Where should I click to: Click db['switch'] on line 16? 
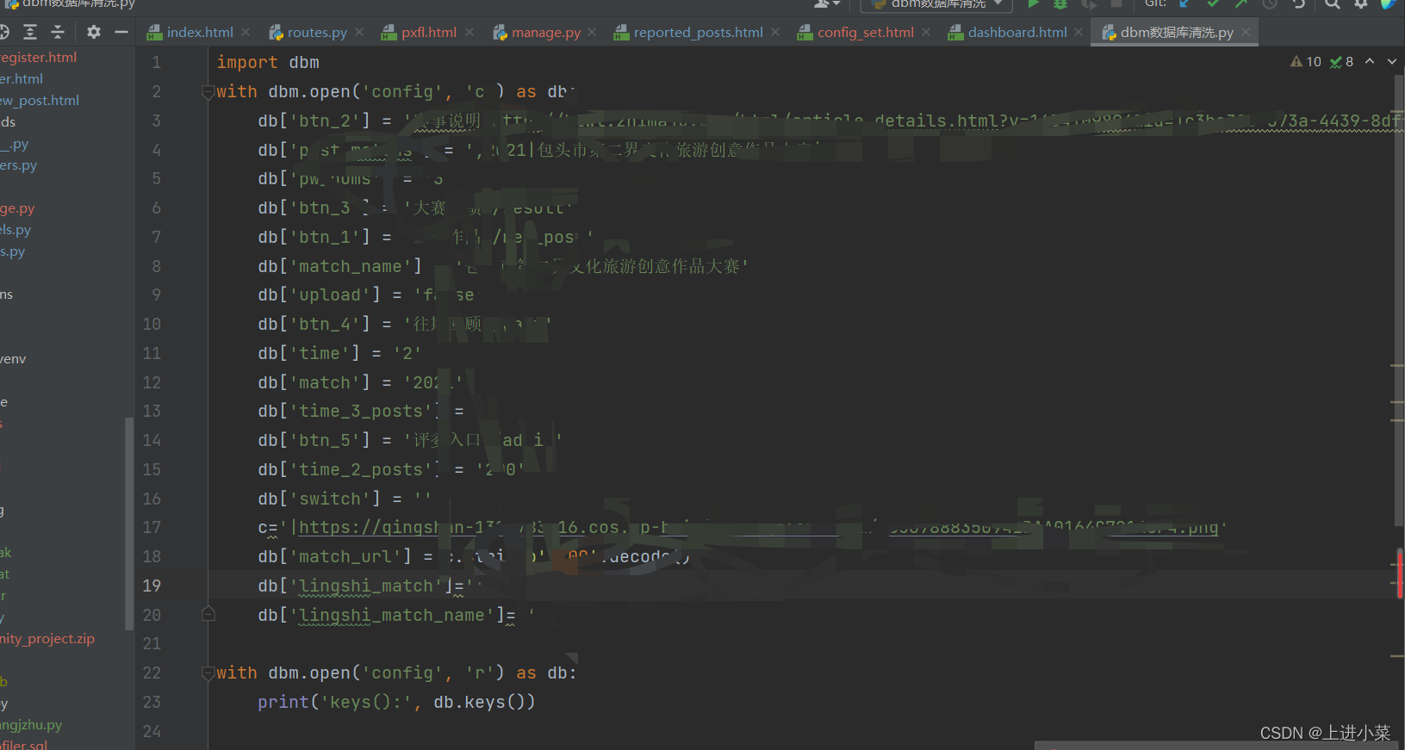[320, 499]
